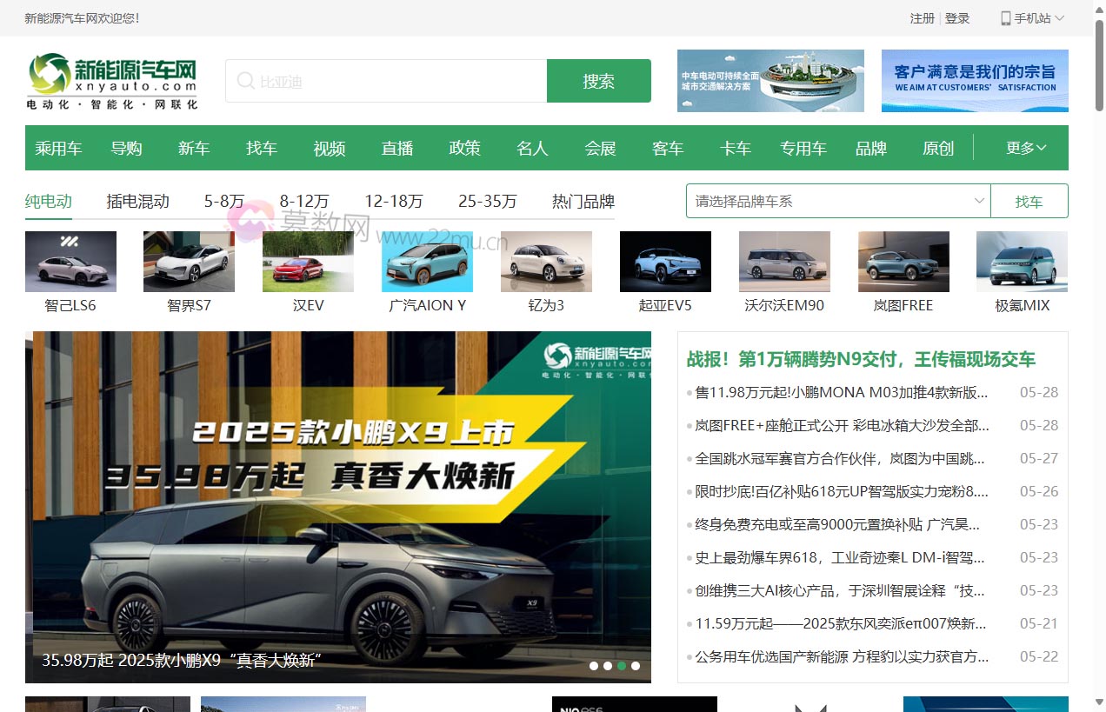Click the search input field

click(391, 80)
